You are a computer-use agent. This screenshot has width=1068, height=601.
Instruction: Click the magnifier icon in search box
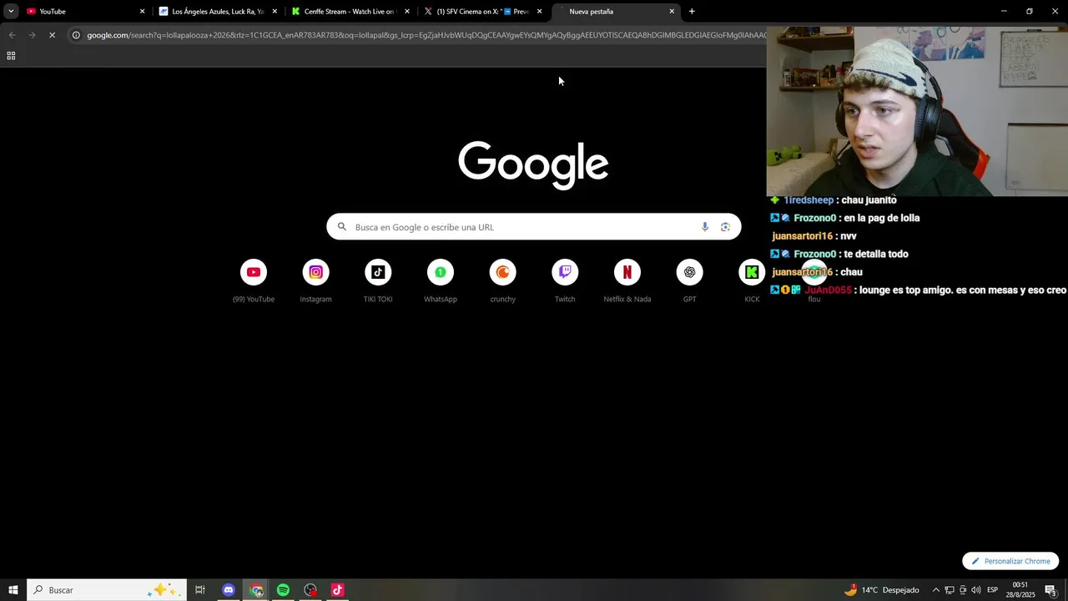(x=342, y=227)
